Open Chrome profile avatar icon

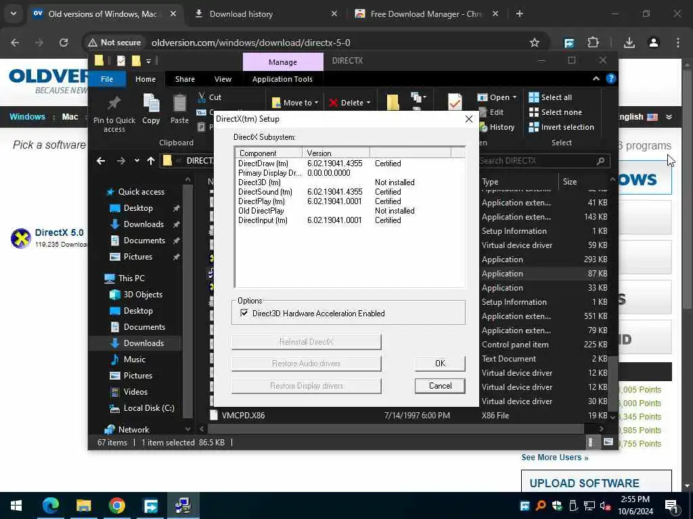click(x=653, y=43)
